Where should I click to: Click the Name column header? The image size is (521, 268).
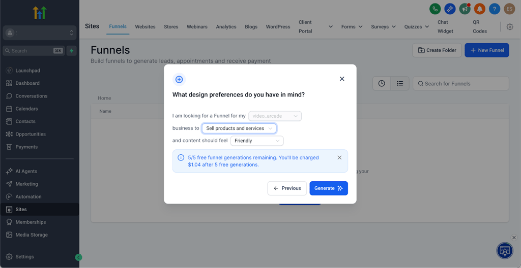click(105, 112)
